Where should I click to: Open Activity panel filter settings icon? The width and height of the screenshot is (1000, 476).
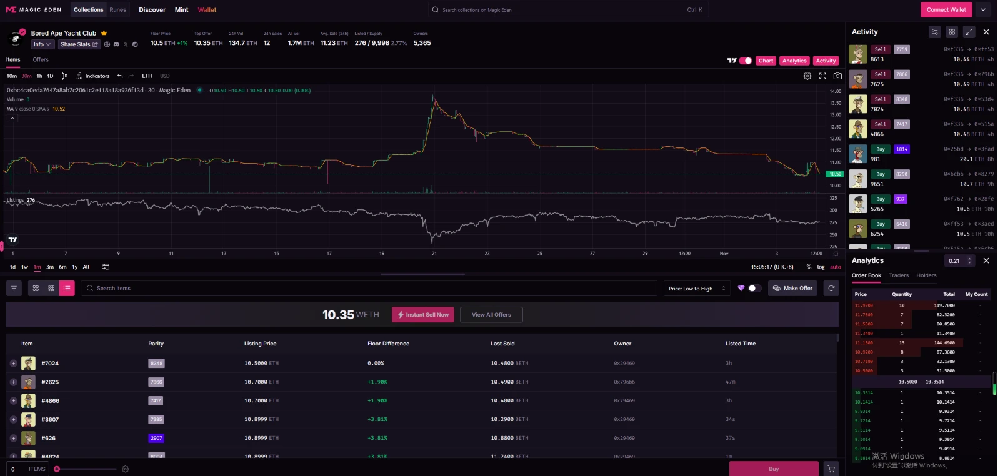coord(935,32)
